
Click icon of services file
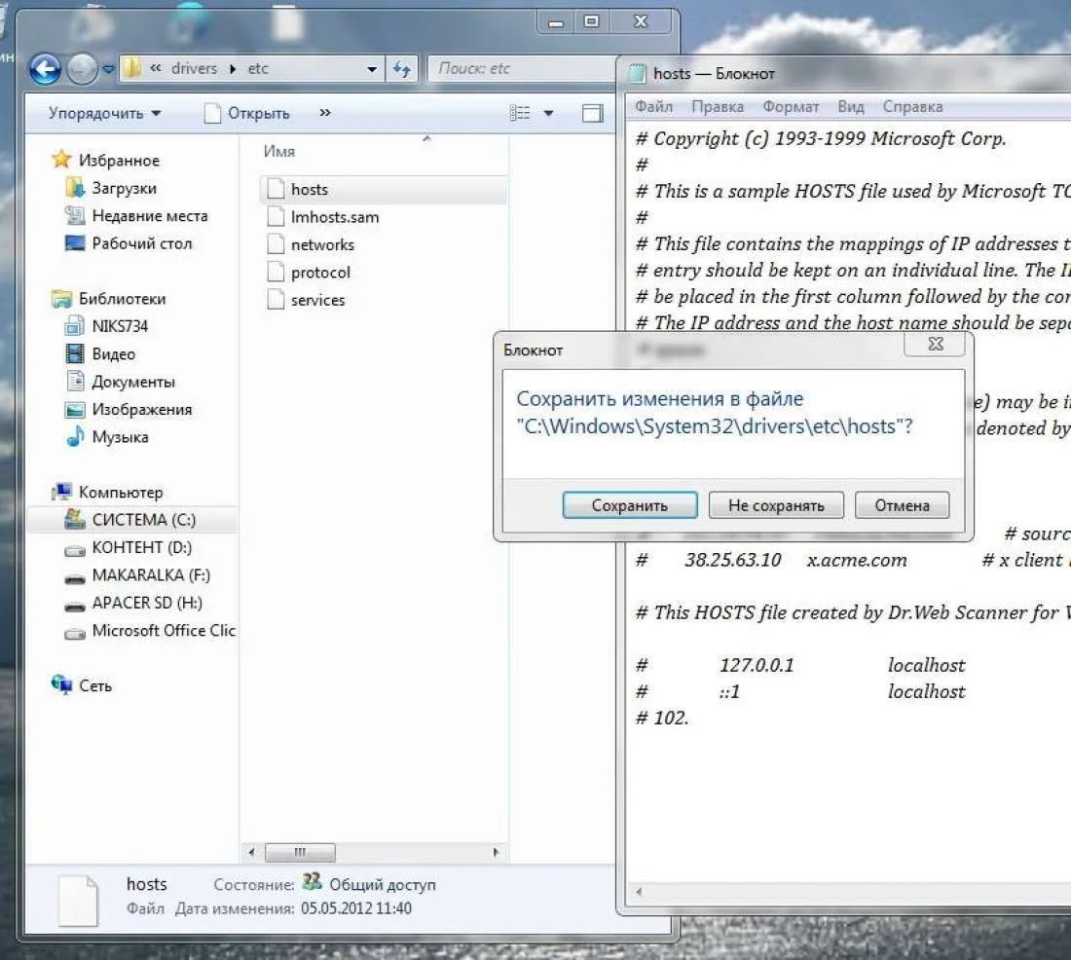click(x=276, y=299)
